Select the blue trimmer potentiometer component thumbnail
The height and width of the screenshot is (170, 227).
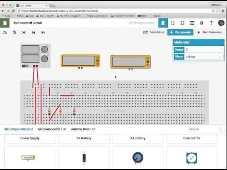click(192, 158)
